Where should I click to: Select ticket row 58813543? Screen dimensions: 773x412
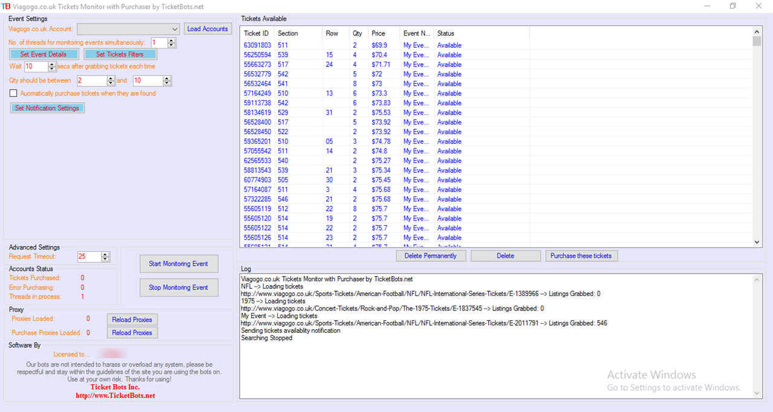[x=496, y=170]
